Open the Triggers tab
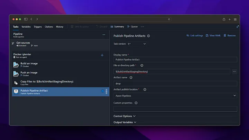 (x=38, y=27)
